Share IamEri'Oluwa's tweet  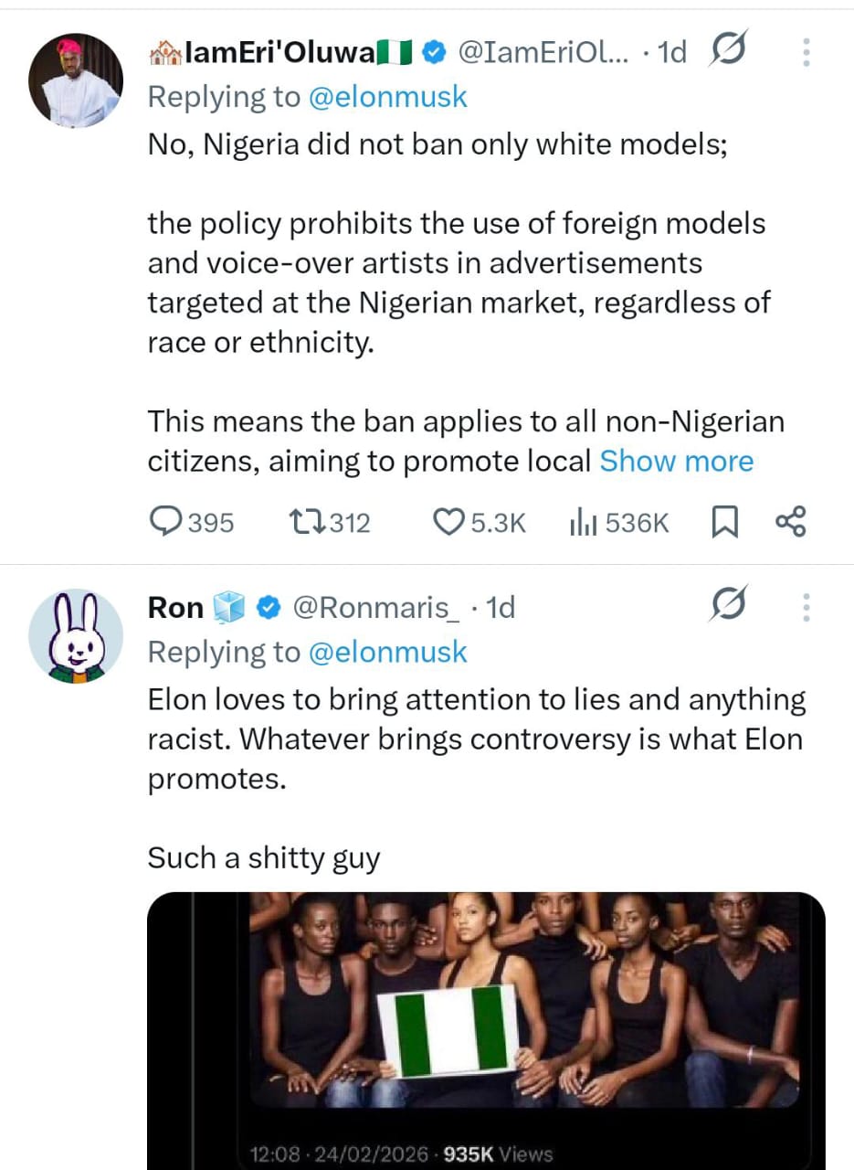coord(790,522)
